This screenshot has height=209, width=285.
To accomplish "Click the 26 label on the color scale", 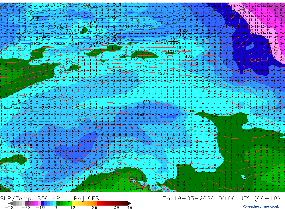I will 94,208.
